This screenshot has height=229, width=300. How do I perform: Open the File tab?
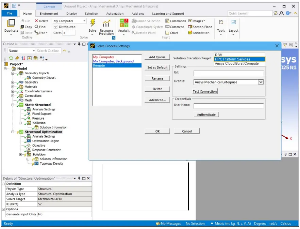click(x=10, y=13)
